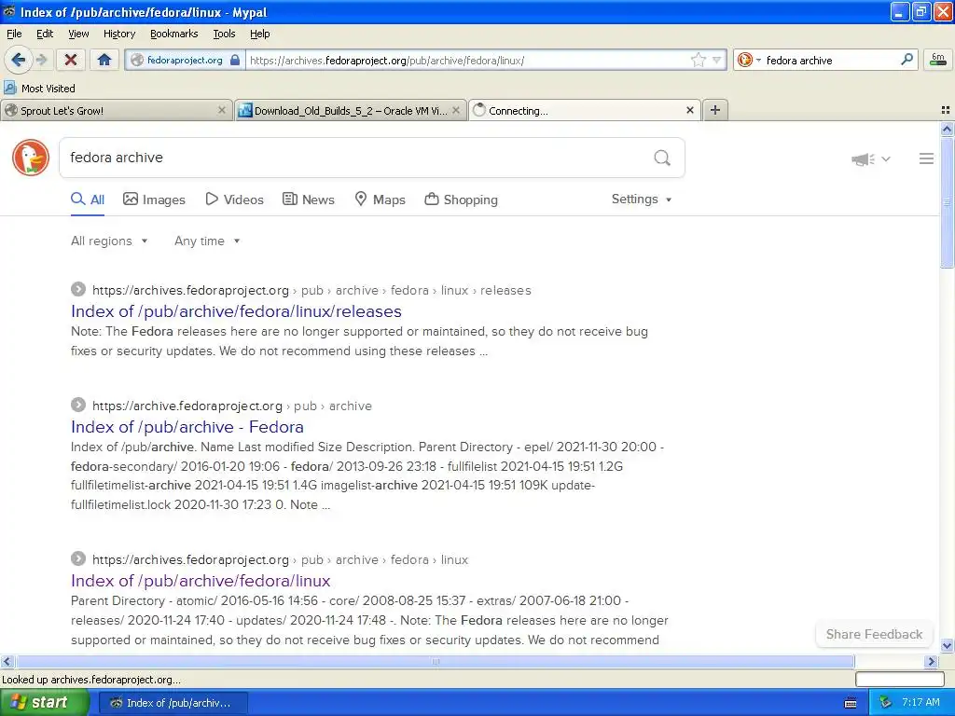Open the megaphone announcements dropdown
The height and width of the screenshot is (716, 955).
point(871,158)
